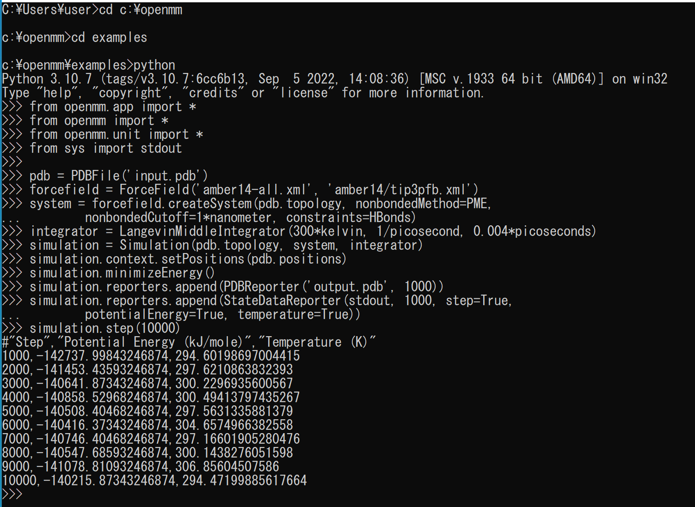The width and height of the screenshot is (695, 507).
Task: Click the 'from sys import stdout' line
Action: (92, 148)
